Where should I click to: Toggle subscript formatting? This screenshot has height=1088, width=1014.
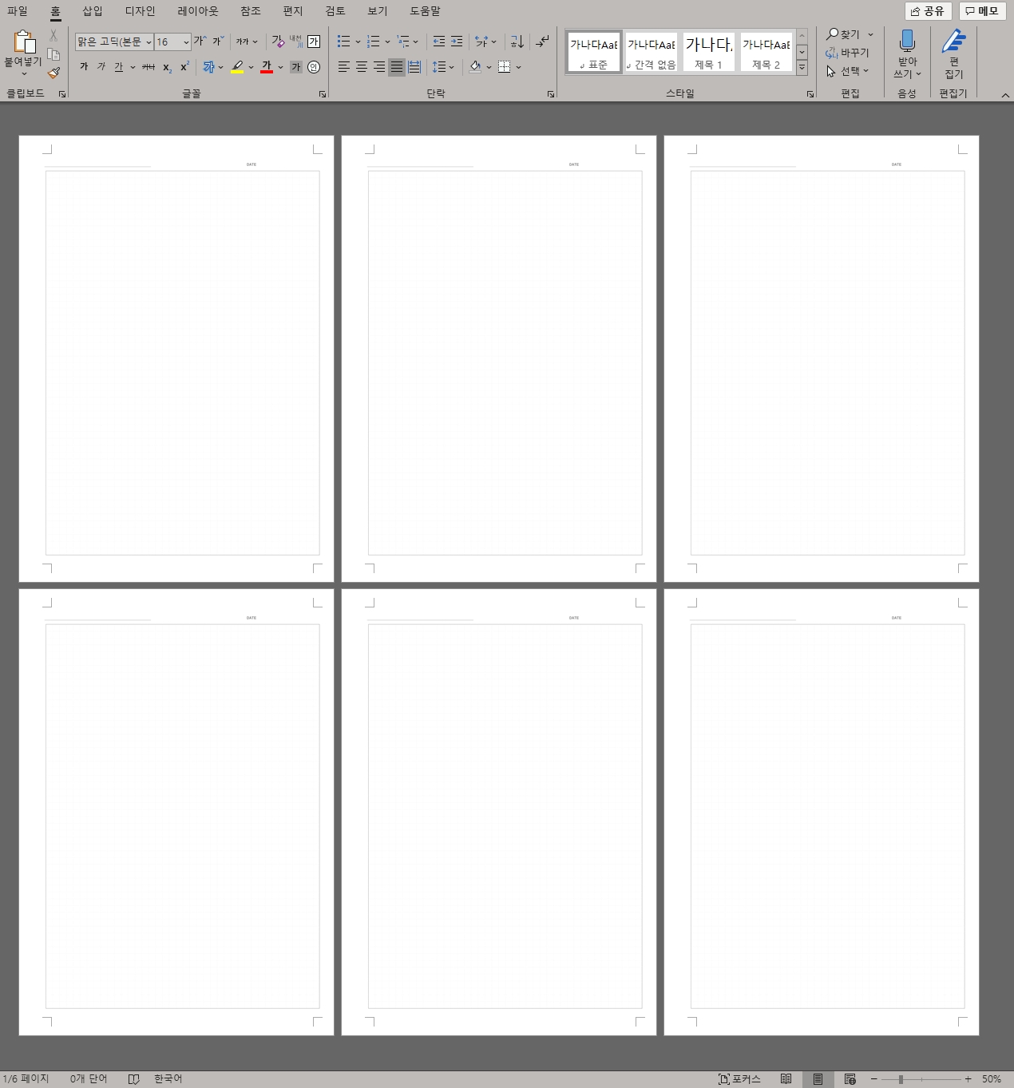point(167,67)
